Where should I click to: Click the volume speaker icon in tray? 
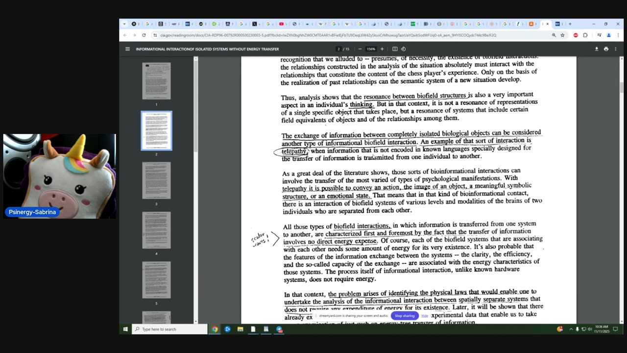point(589,329)
